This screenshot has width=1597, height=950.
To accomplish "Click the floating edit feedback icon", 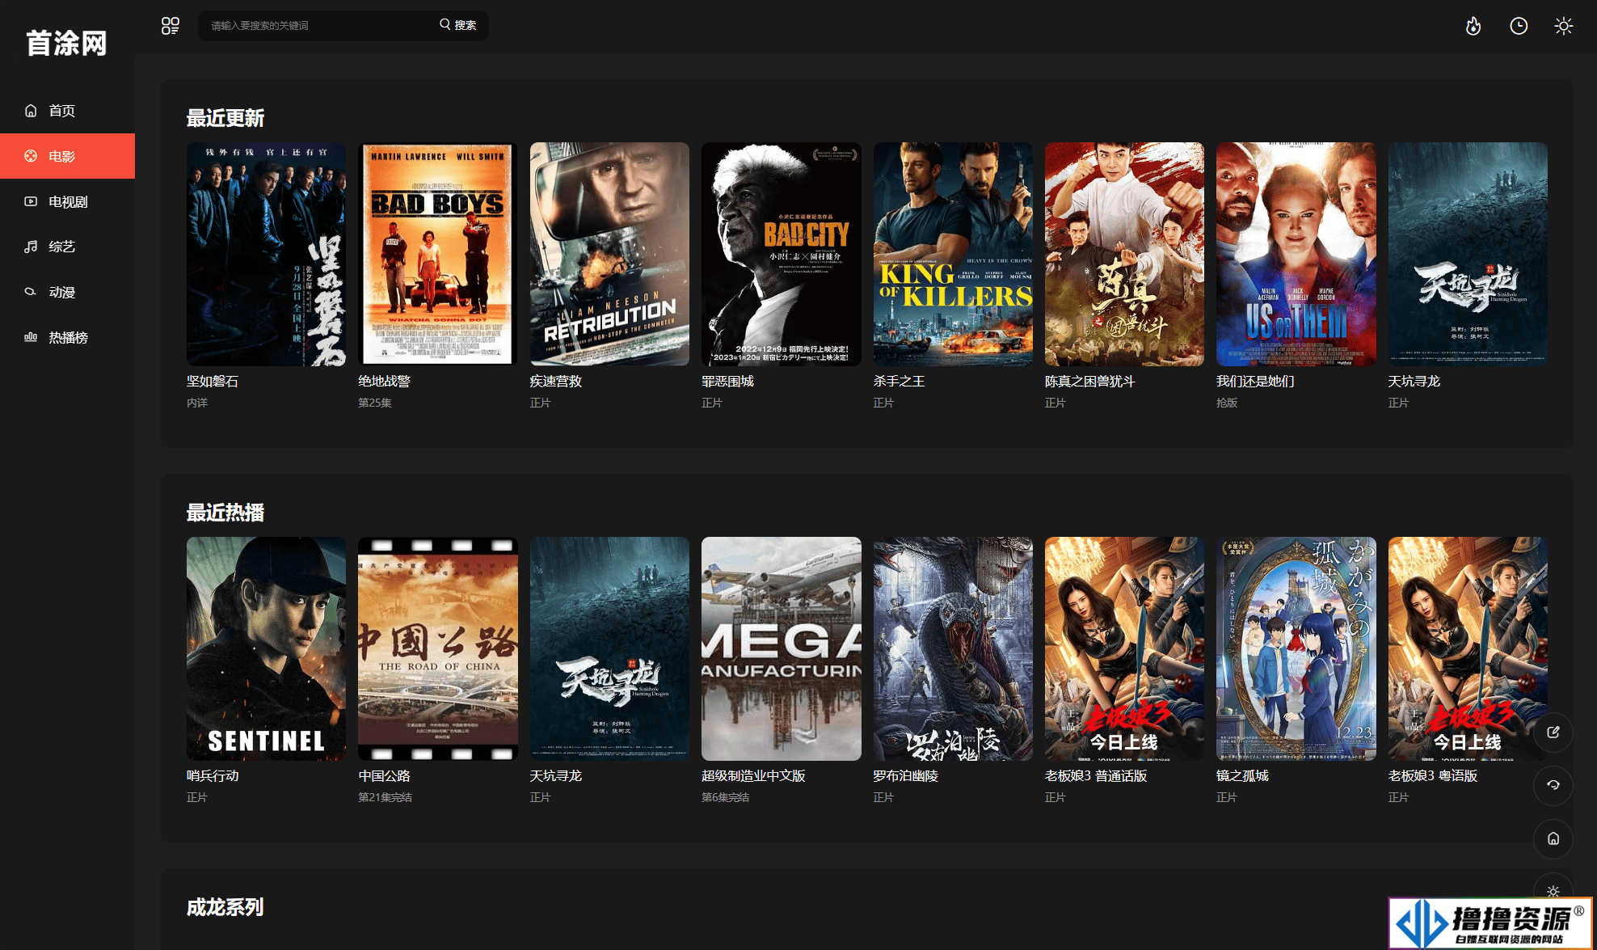I will (x=1553, y=733).
